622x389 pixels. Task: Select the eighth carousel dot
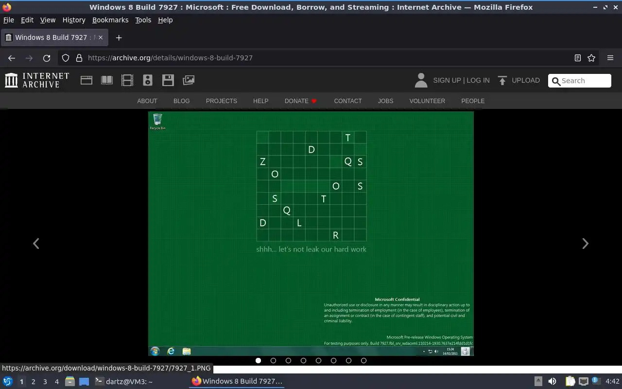[x=363, y=360]
